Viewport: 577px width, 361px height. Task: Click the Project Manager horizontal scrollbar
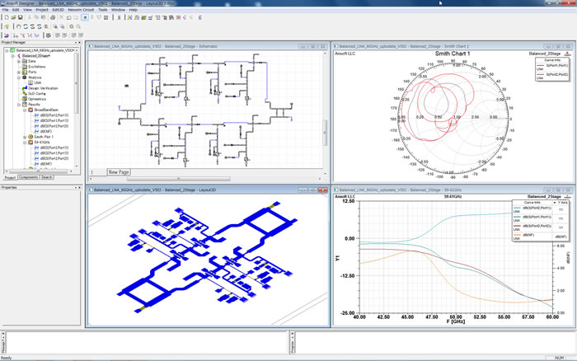click(38, 171)
